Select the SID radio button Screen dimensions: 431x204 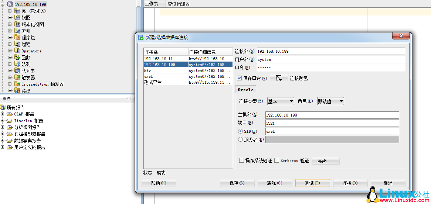point(241,131)
